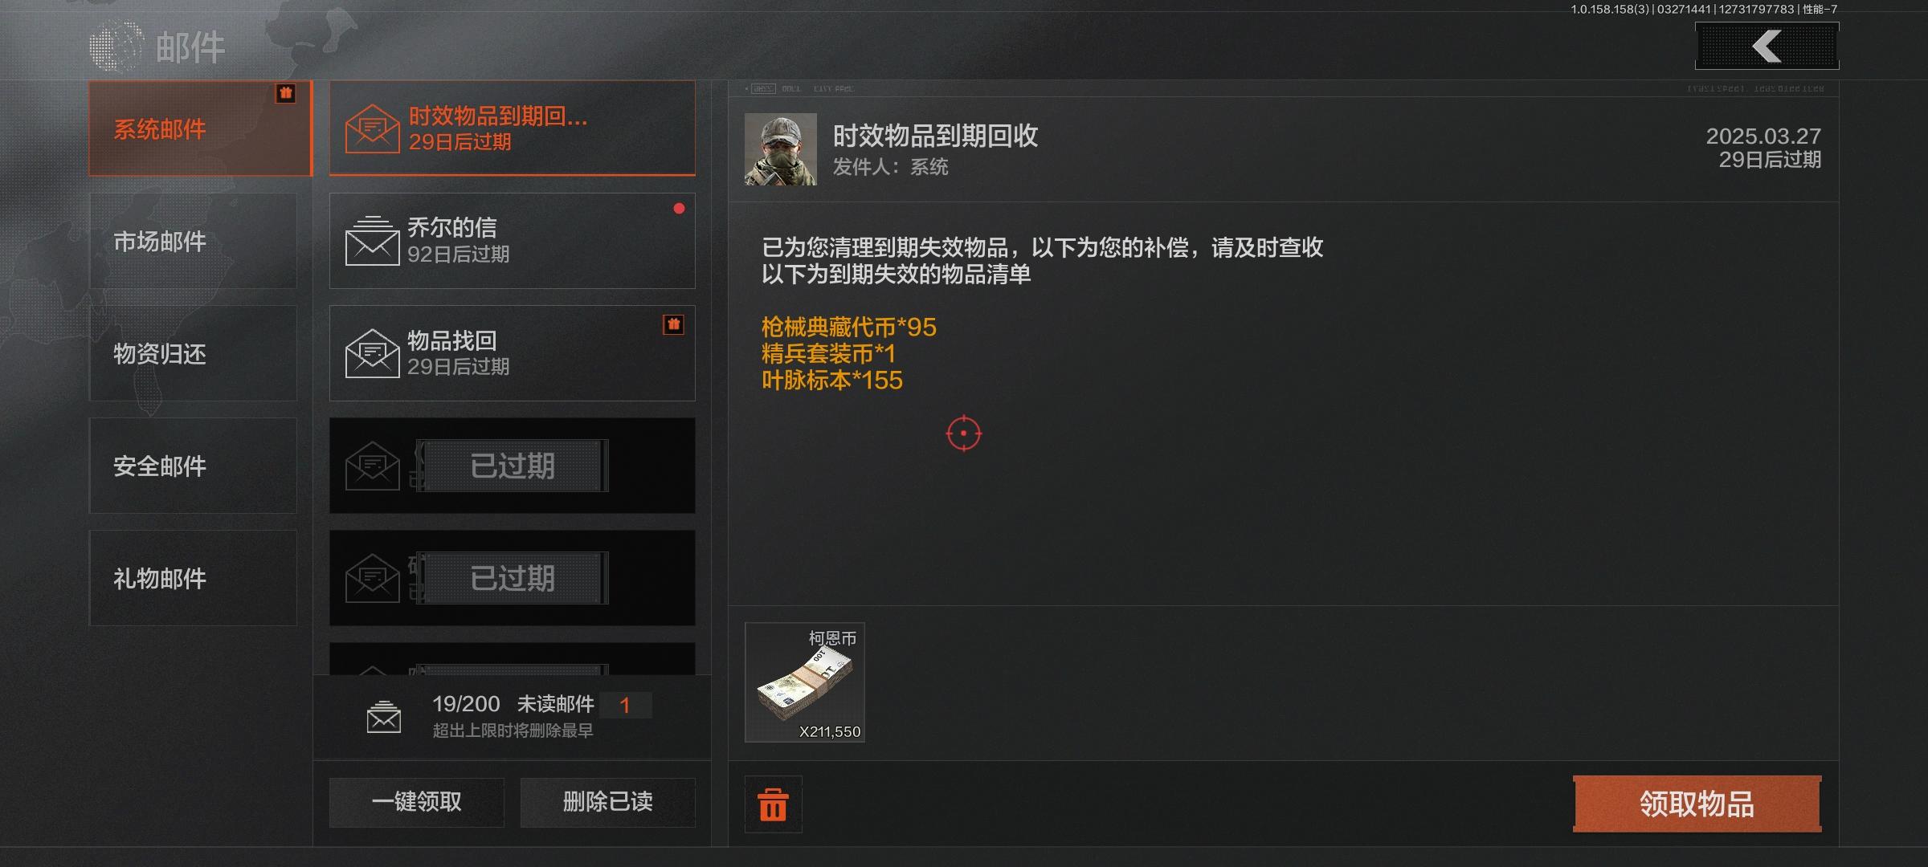This screenshot has height=867, width=1928.
Task: Click mailbox count envelope icon
Action: tap(384, 717)
